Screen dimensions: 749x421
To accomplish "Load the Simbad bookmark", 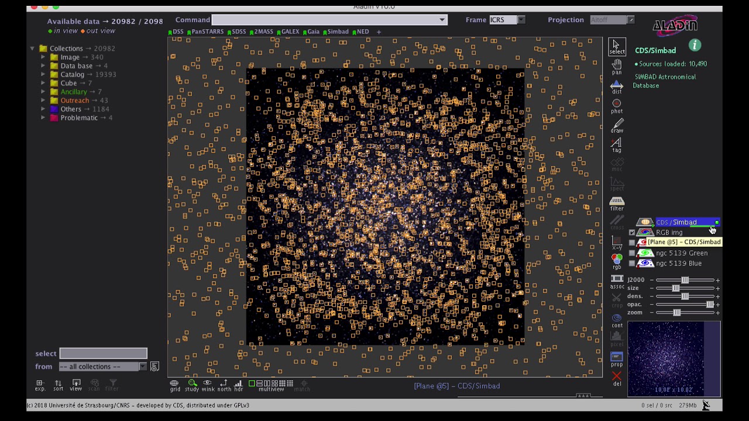I will pos(336,32).
